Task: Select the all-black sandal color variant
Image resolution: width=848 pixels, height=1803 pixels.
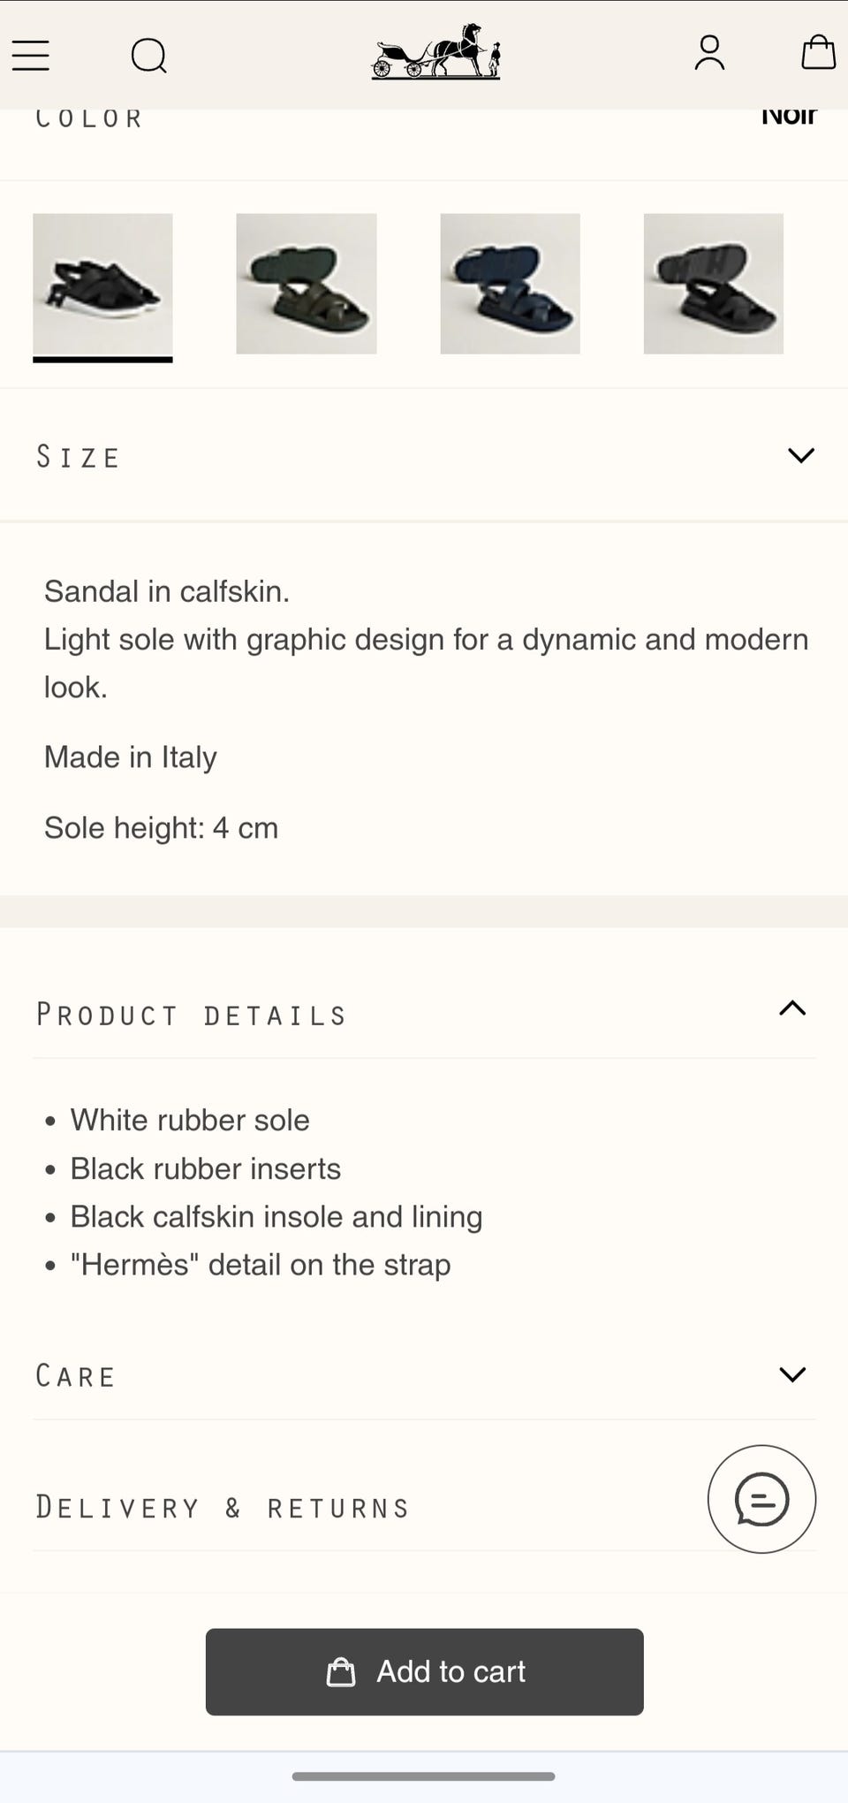Action: click(x=714, y=284)
